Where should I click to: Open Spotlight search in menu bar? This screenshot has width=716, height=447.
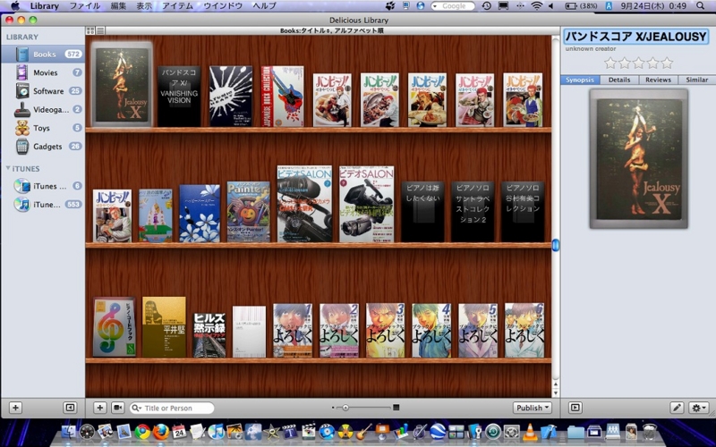(x=701, y=6)
